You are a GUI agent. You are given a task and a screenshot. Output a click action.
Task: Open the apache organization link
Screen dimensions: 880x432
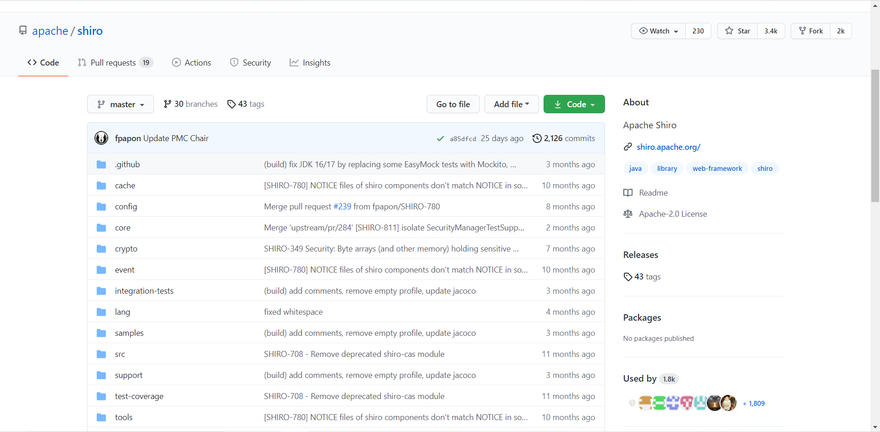[x=50, y=31]
